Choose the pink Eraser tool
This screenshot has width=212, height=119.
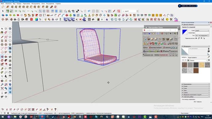click(x=6, y=32)
